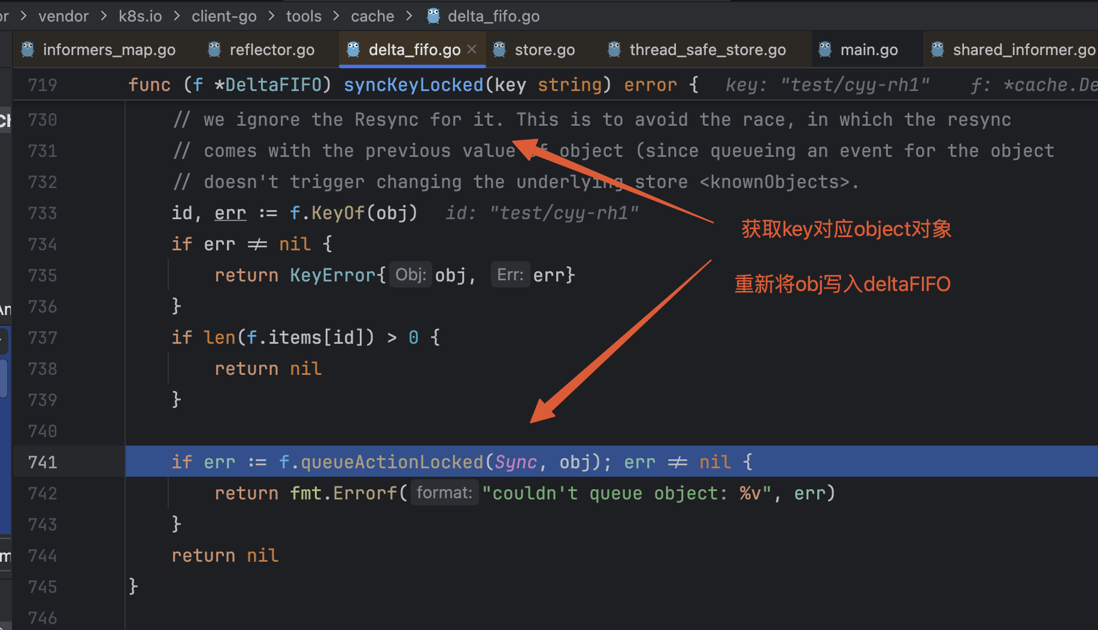Switch to thread_safe_store.go tab
The width and height of the screenshot is (1098, 630).
[697, 50]
